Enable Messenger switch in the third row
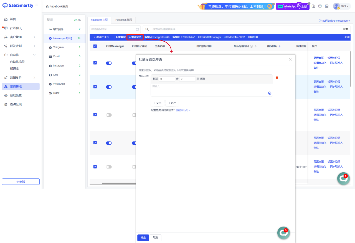This screenshot has width=355, height=243. tap(109, 115)
